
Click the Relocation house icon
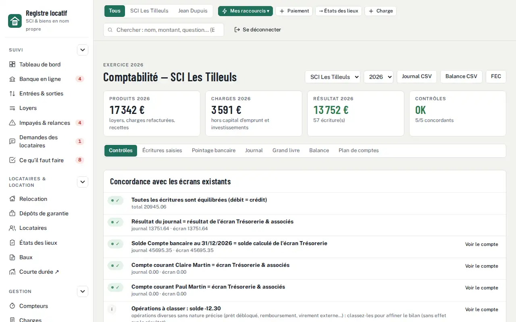pos(12,199)
